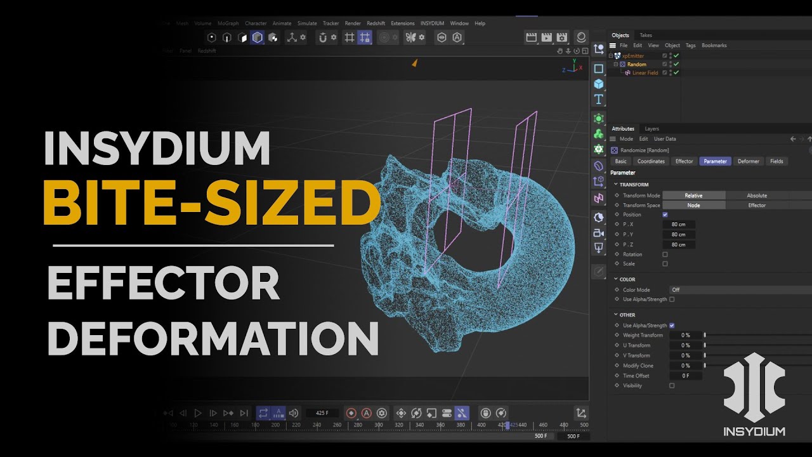Open render settings clapperboard with gear
The width and height of the screenshot is (812, 457).
[x=562, y=37]
